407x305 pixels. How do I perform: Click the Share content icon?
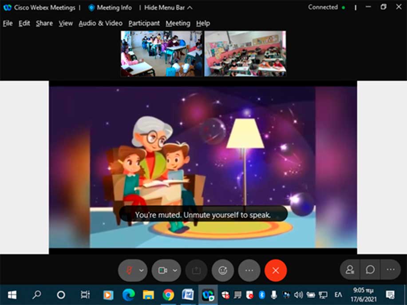click(197, 270)
